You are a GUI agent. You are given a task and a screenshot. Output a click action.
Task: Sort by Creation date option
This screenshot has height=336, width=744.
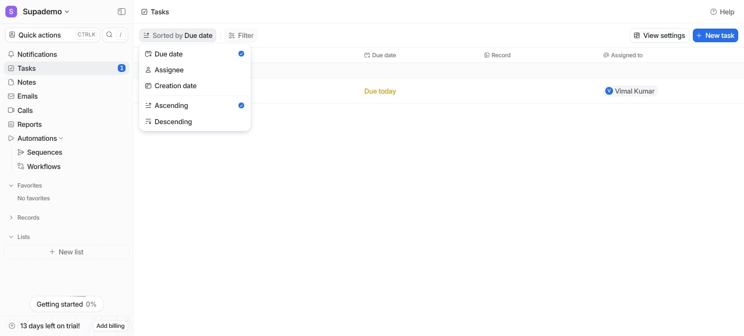pyautogui.click(x=195, y=85)
